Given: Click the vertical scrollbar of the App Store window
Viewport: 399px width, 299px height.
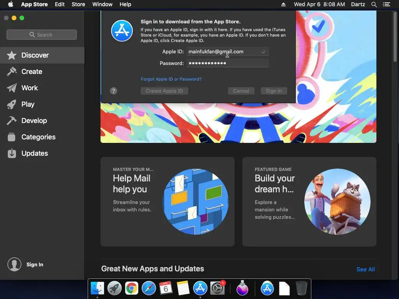Looking at the screenshot, I should click(x=395, y=37).
